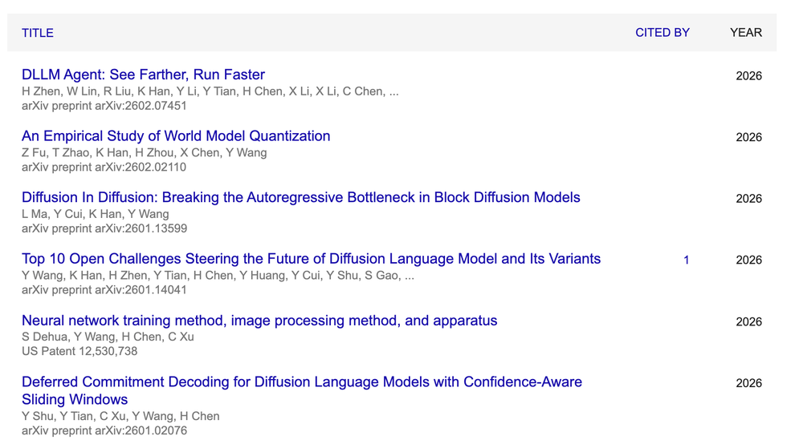Sort publications by the YEAR column header
The width and height of the screenshot is (803, 444).
[x=745, y=33]
